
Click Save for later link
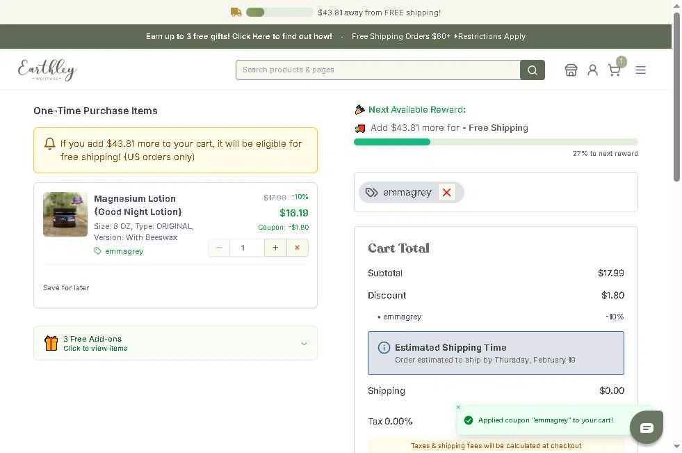[x=66, y=287]
